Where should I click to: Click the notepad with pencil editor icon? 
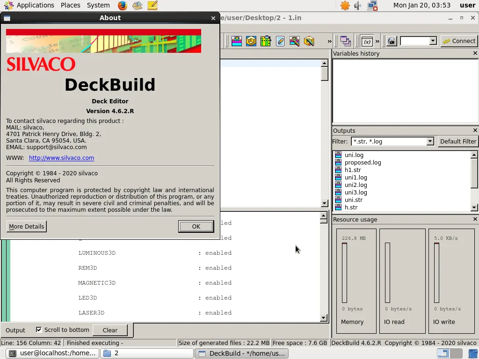(x=280, y=41)
